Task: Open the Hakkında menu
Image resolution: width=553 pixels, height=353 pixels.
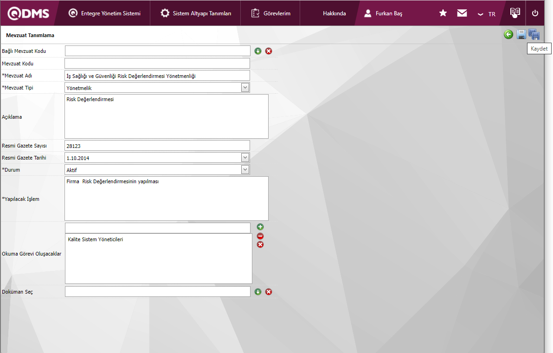Action: (x=334, y=13)
